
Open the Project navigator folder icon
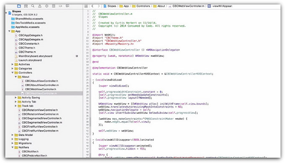click(x=19, y=6)
